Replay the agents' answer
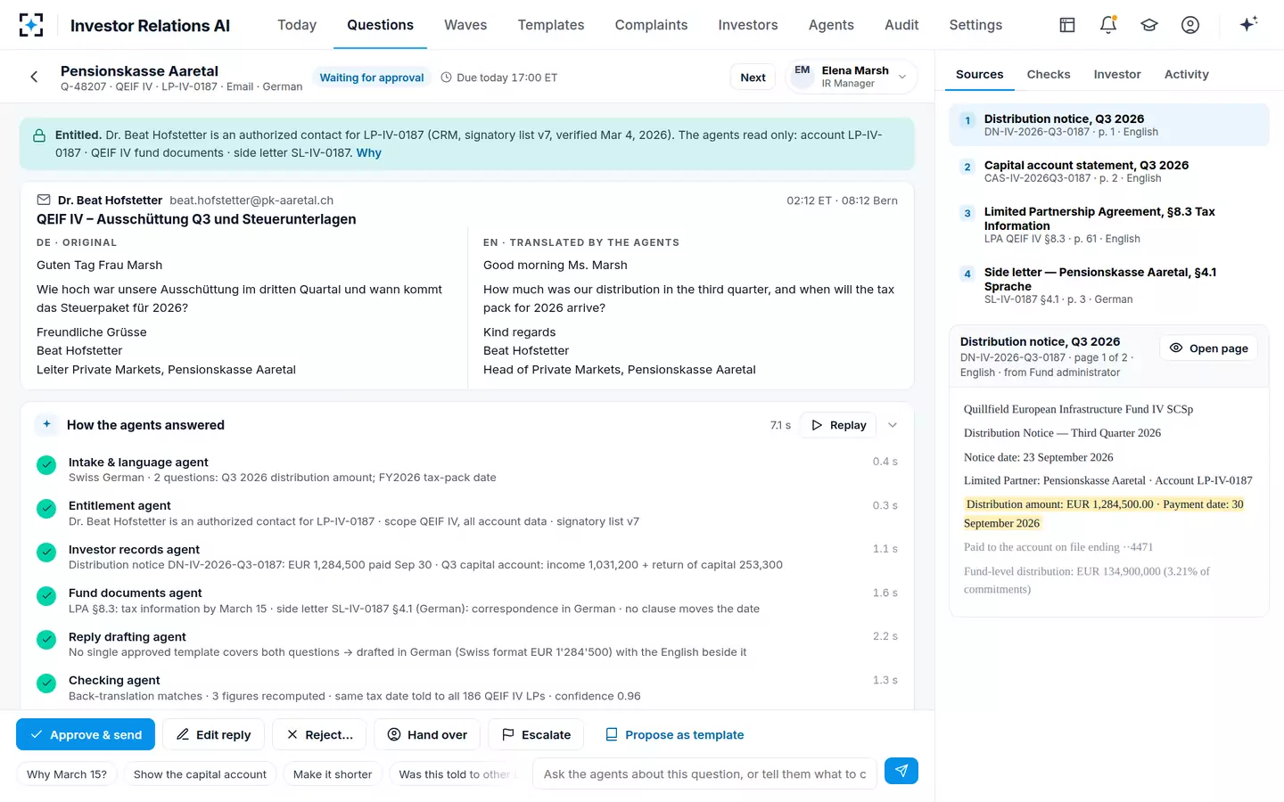Image resolution: width=1284 pixels, height=802 pixels. click(x=839, y=425)
